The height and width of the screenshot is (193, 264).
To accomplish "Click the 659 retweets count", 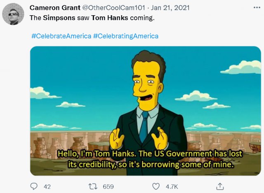I will (x=108, y=187).
